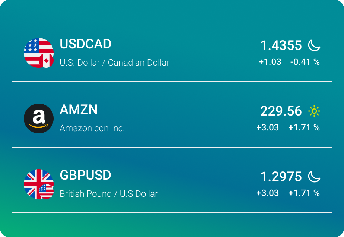Screen dimensions: 344x237
Task: Open the AMZN ticker title
Action: [79, 110]
